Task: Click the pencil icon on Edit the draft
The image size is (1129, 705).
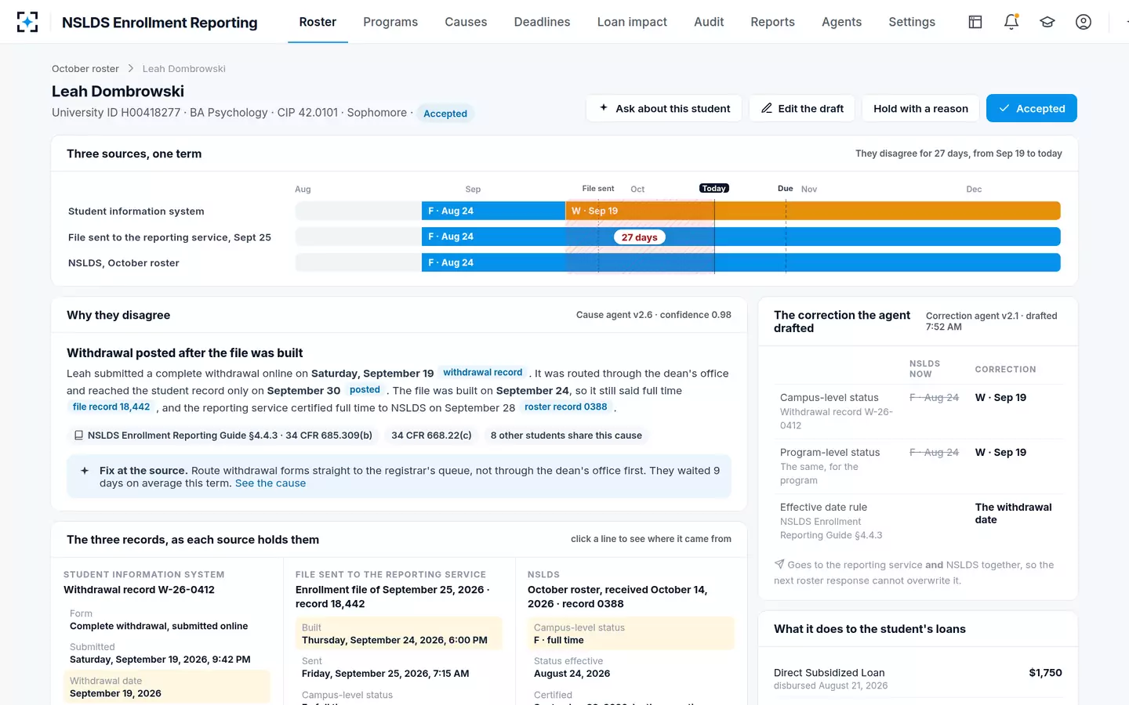Action: (x=766, y=108)
